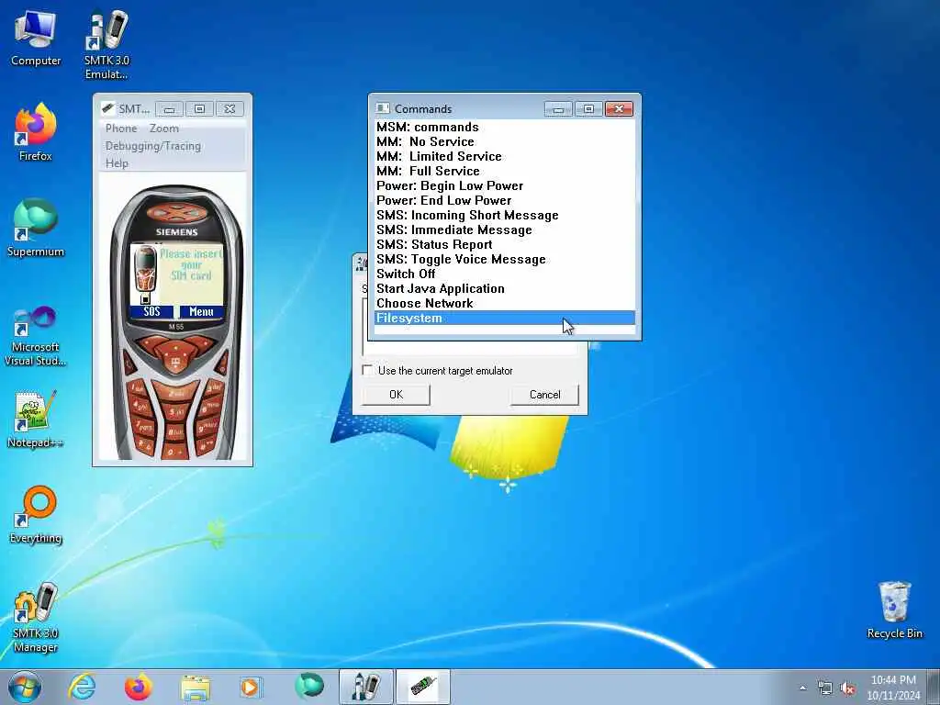This screenshot has width=940, height=705.
Task: Open the Windows Start menu
Action: tap(25, 687)
